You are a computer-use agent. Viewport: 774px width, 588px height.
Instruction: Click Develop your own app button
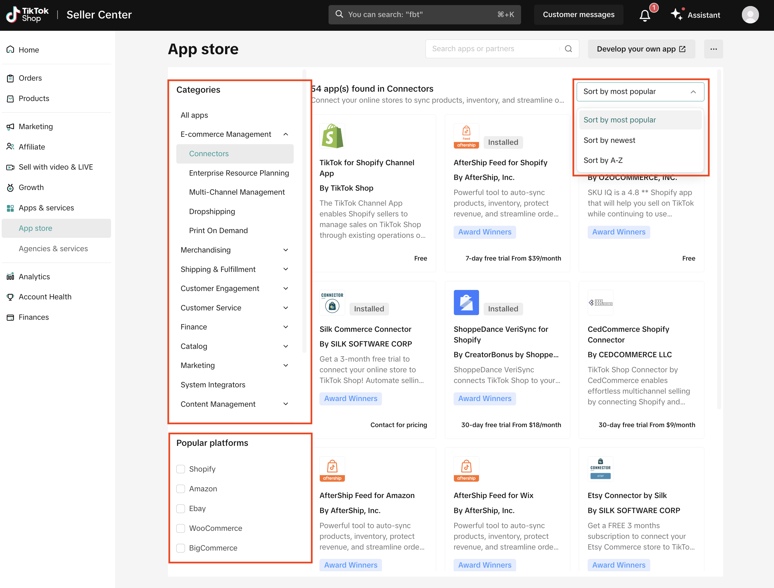pyautogui.click(x=641, y=49)
